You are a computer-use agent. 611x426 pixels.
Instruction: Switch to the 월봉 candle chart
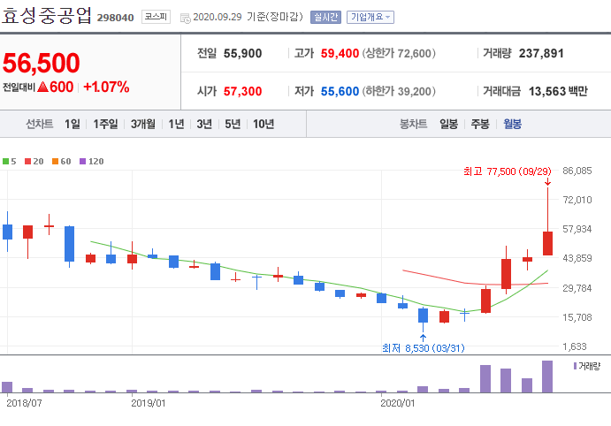(512, 125)
